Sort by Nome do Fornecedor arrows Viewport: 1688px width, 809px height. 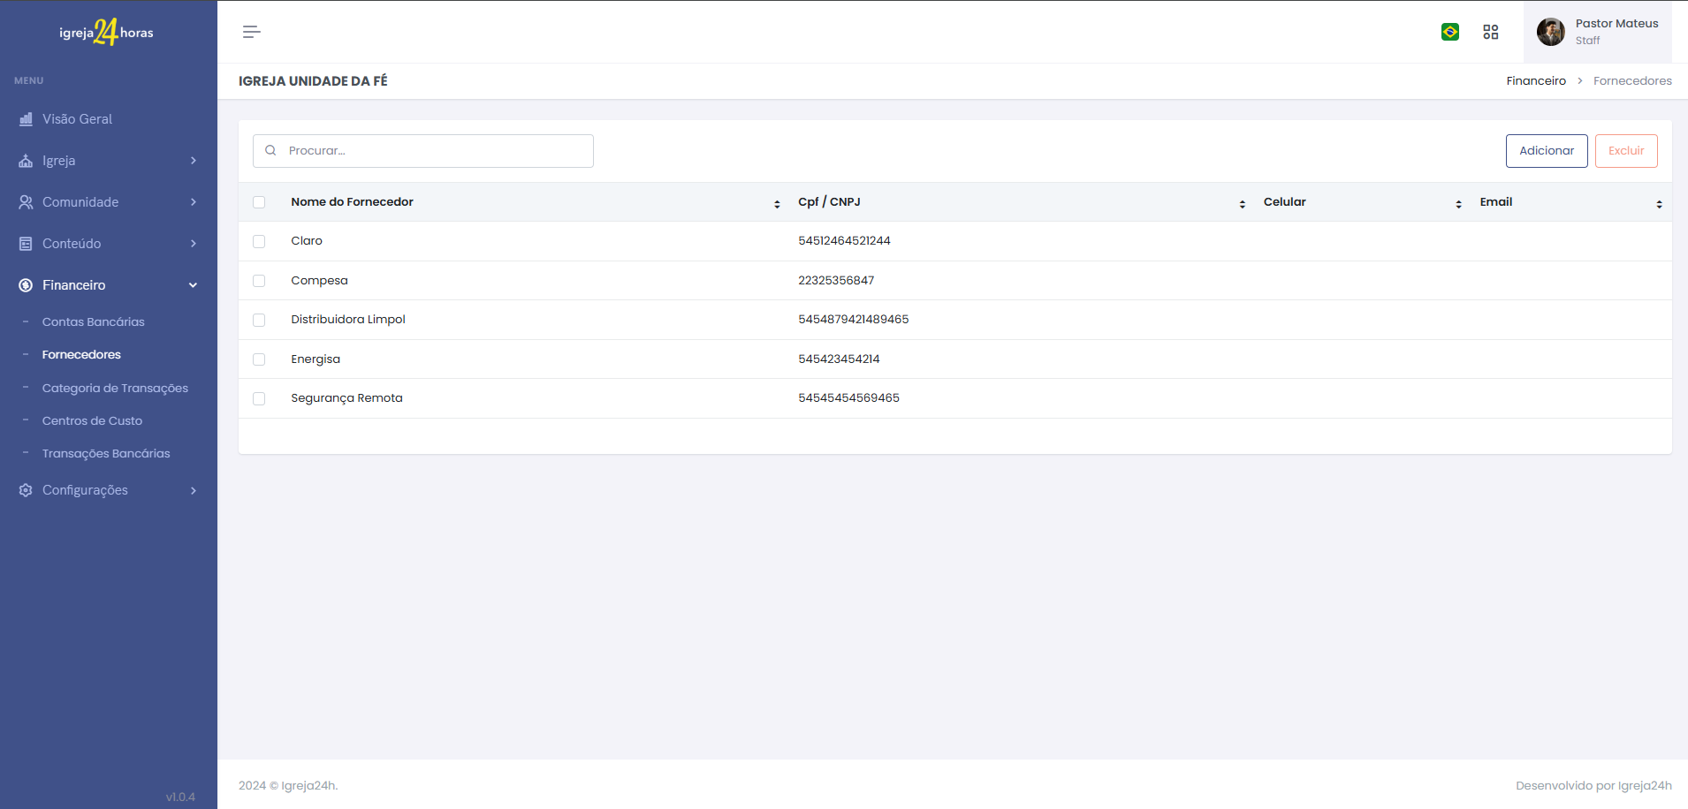777,204
